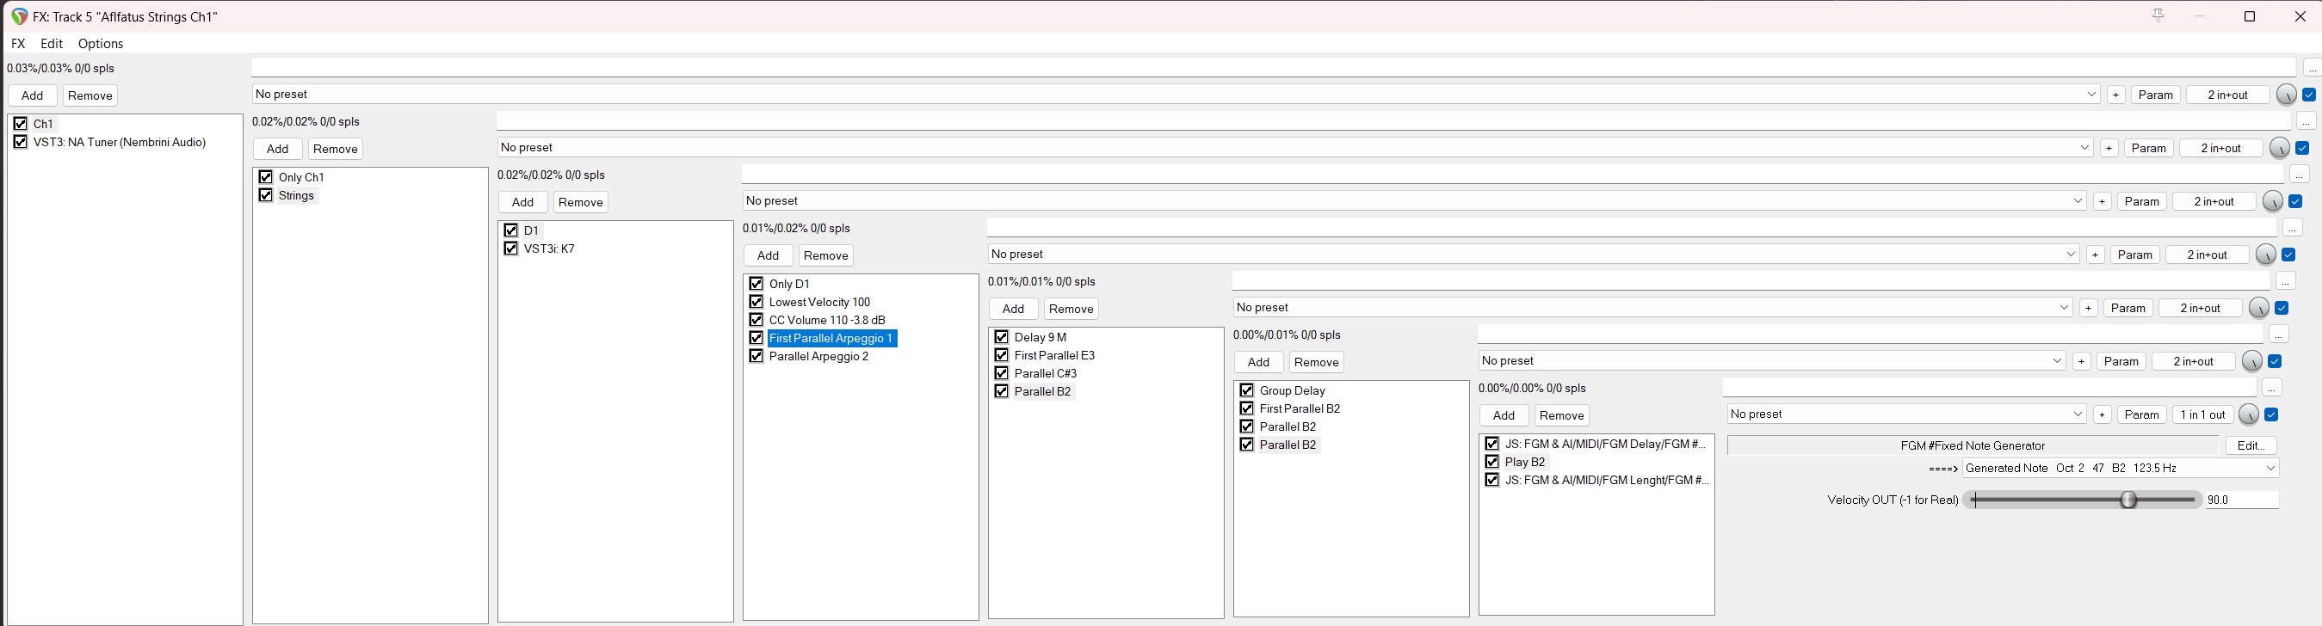Open preset dropdown in the 1 in 1 out row
The width and height of the screenshot is (2322, 626).
pos(1906,414)
